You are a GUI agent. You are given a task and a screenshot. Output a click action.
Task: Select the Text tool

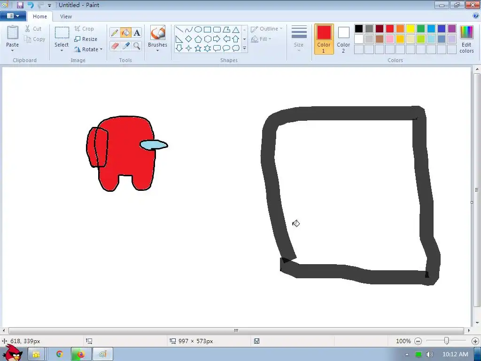click(x=137, y=32)
